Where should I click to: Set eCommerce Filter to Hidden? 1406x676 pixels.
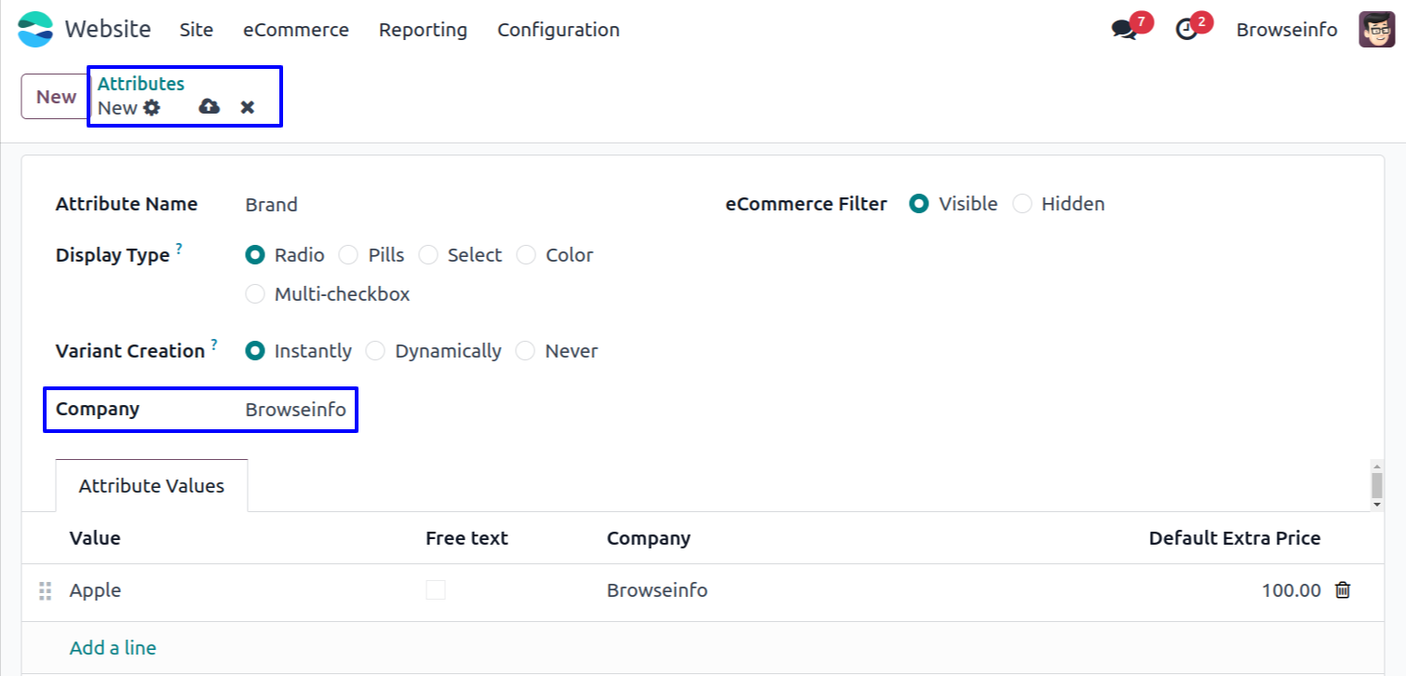(x=1022, y=204)
